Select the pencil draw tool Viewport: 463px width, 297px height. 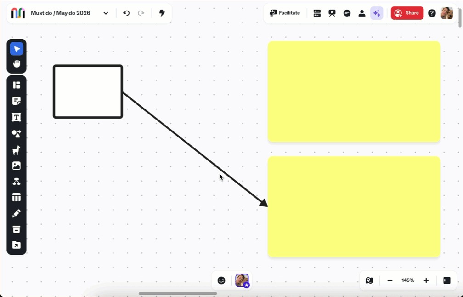tap(17, 213)
